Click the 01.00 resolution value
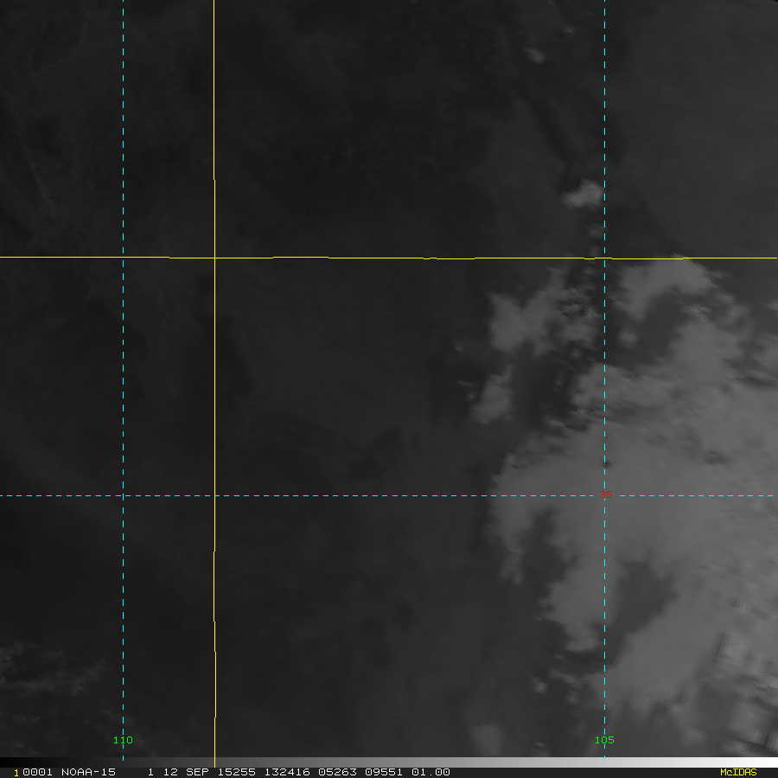Viewport: 778px width, 778px height. click(430, 772)
